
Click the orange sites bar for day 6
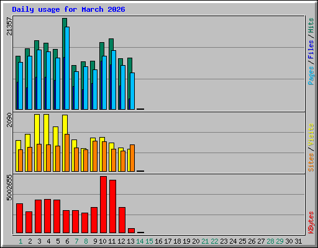[67, 153]
